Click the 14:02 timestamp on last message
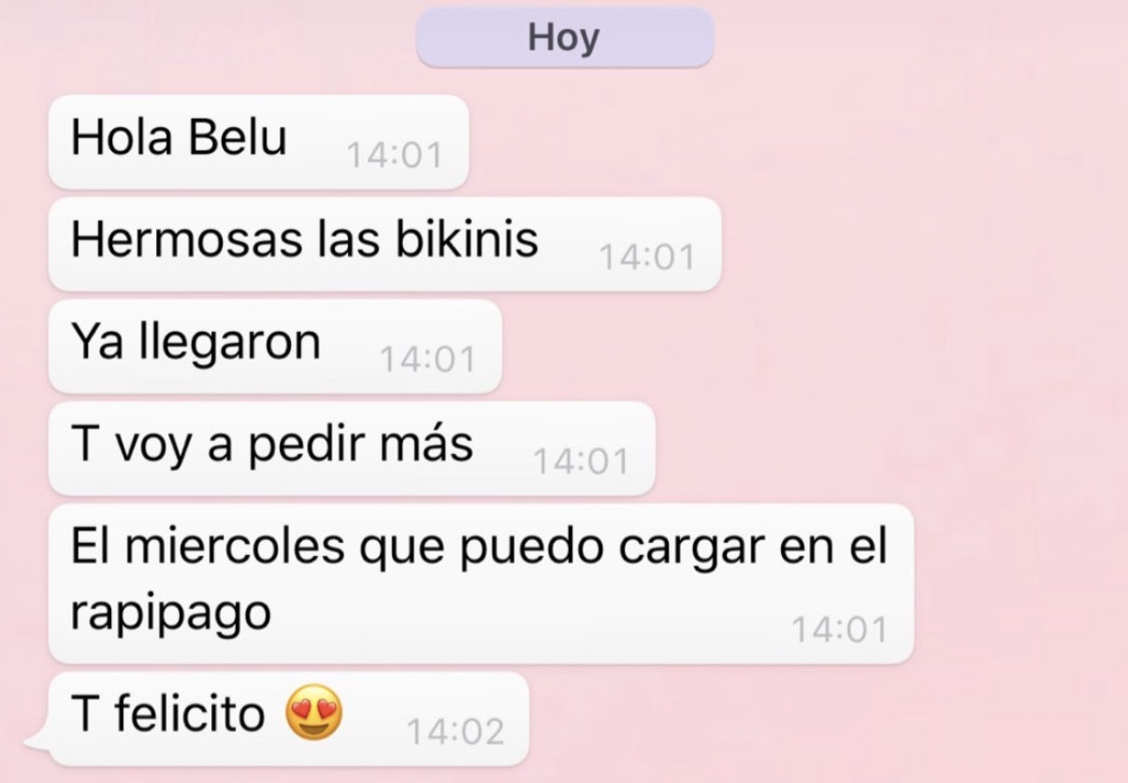 click(x=456, y=732)
